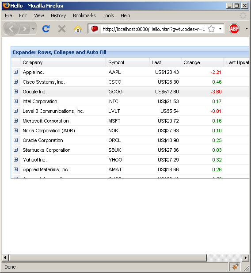Expand the Applied Materials, Inc. row
Image resolution: width=251 pixels, height=273 pixels.
point(15,169)
